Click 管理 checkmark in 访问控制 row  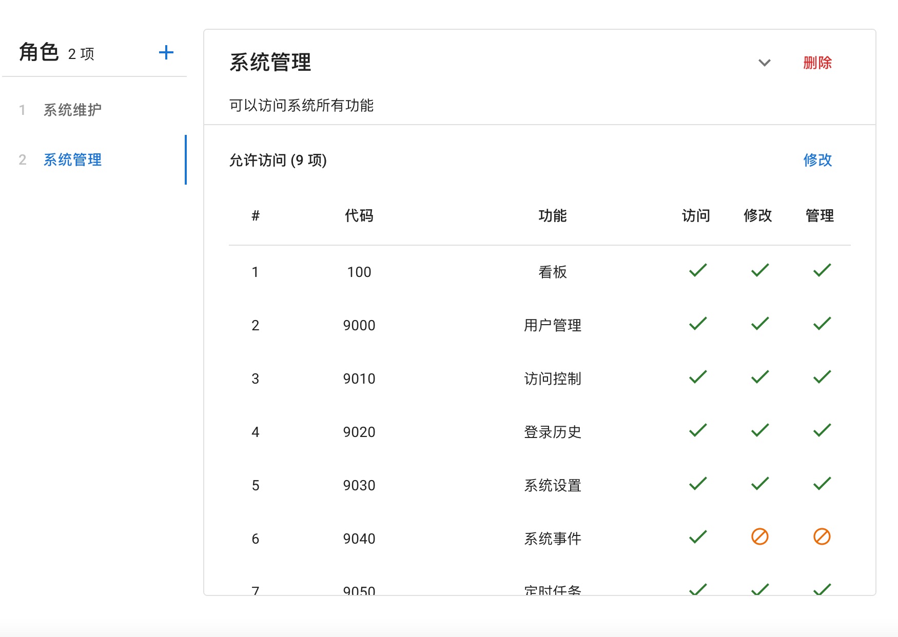(822, 377)
